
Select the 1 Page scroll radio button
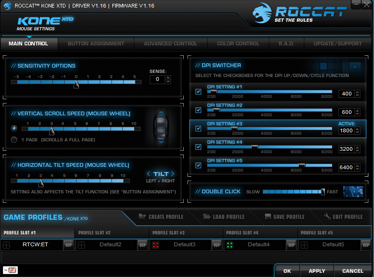click(x=14, y=140)
